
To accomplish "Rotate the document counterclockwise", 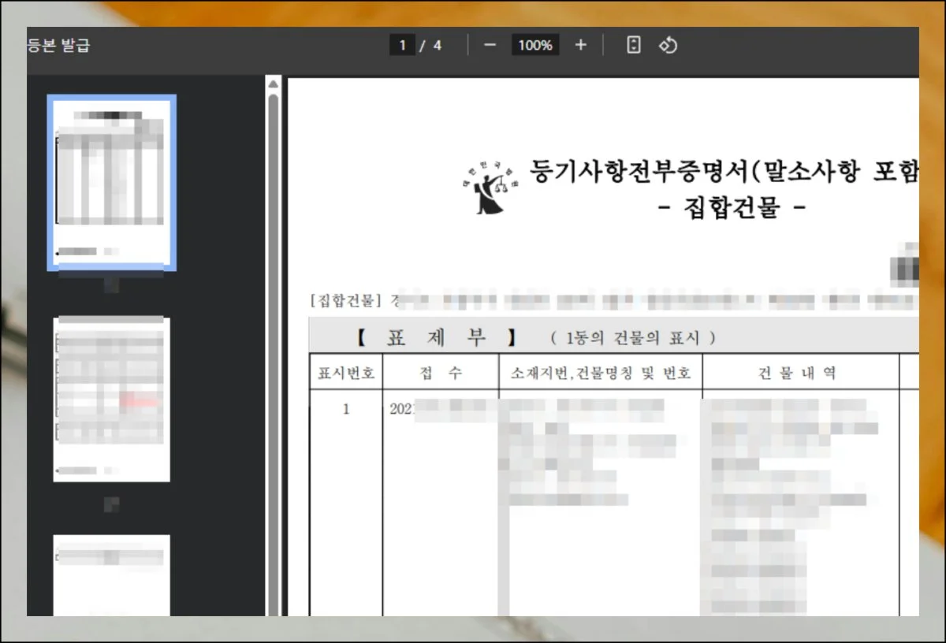I will point(668,46).
